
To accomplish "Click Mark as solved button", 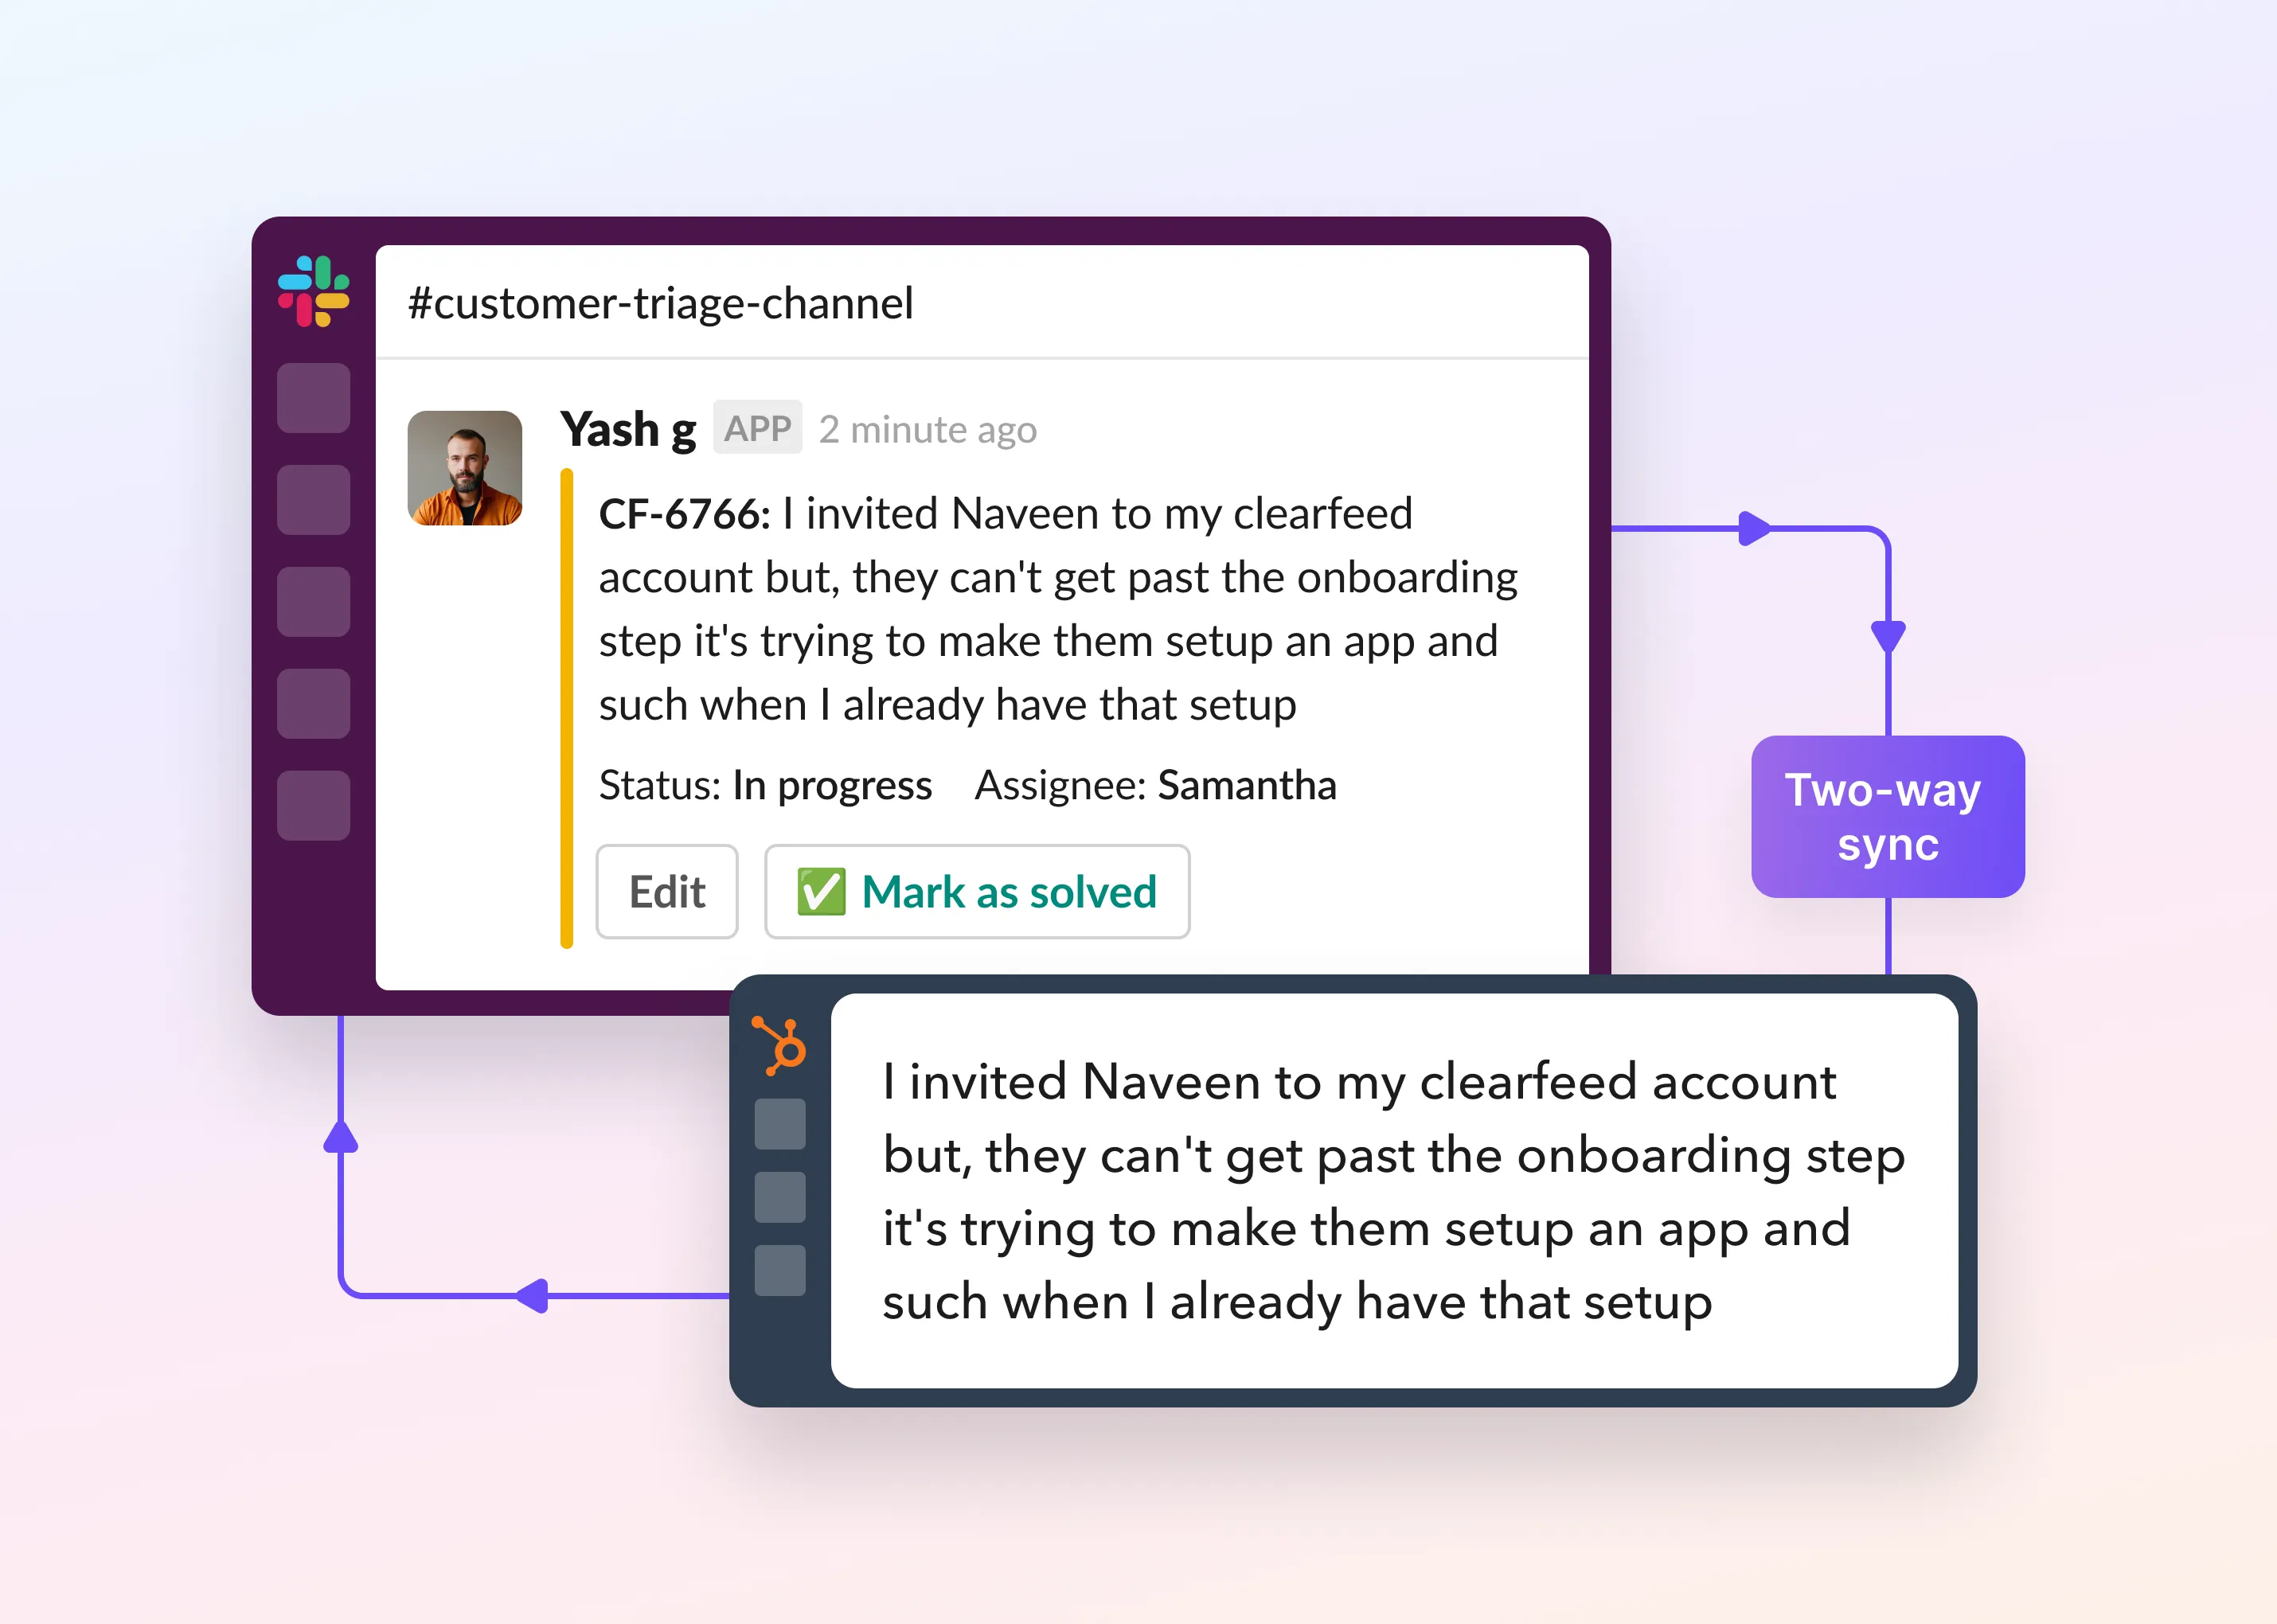I will click(977, 891).
